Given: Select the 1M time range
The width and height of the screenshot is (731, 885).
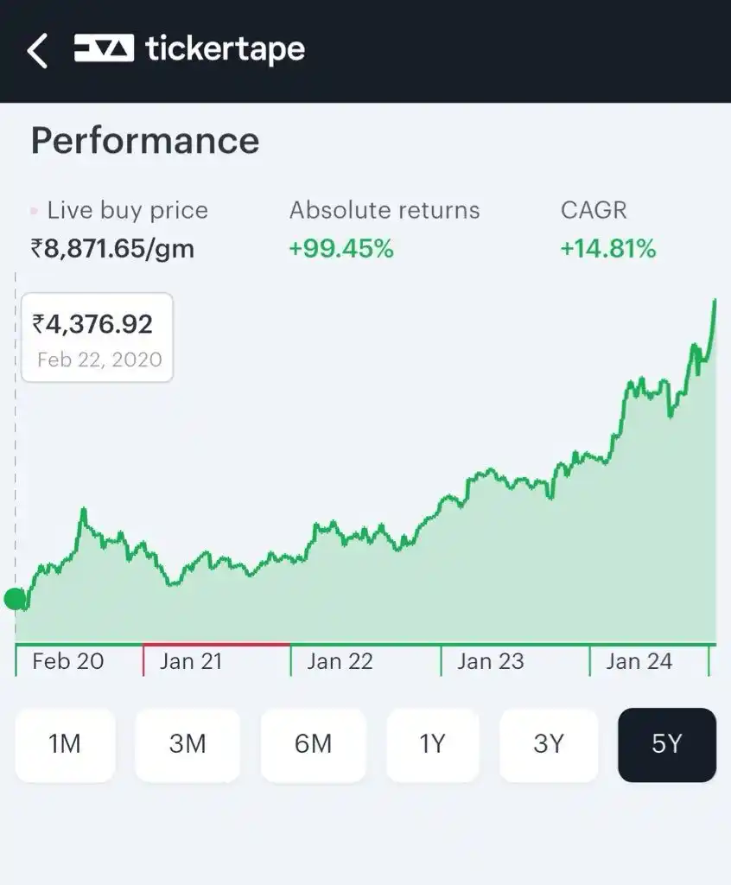Looking at the screenshot, I should [x=65, y=744].
